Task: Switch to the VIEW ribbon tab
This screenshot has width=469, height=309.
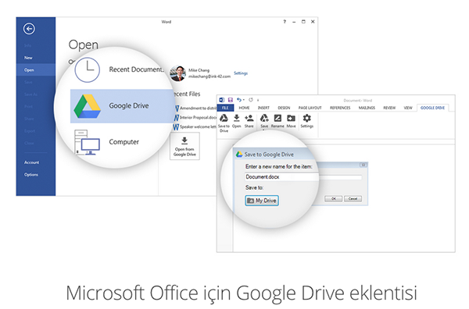Action: 408,108
